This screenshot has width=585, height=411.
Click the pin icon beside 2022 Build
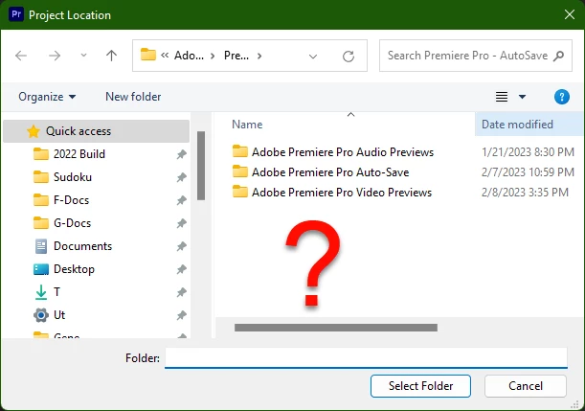[x=182, y=154]
